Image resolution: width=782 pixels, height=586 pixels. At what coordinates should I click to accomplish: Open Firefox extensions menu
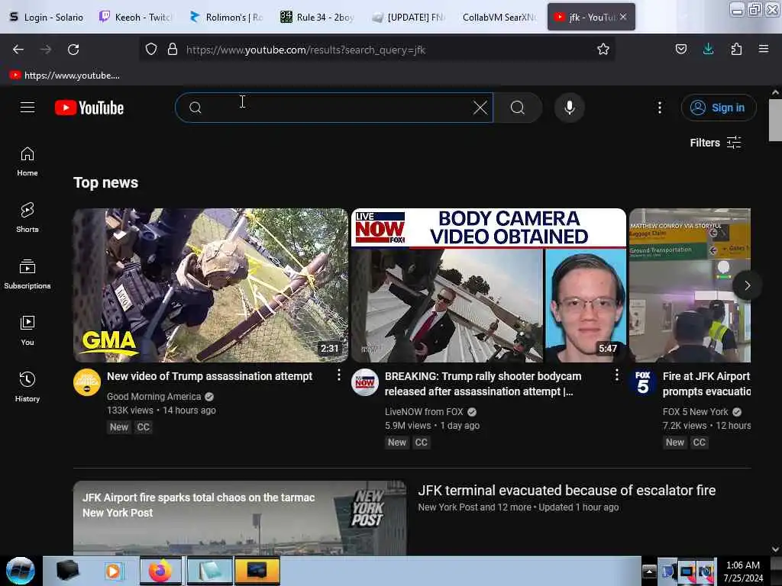pyautogui.click(x=736, y=49)
